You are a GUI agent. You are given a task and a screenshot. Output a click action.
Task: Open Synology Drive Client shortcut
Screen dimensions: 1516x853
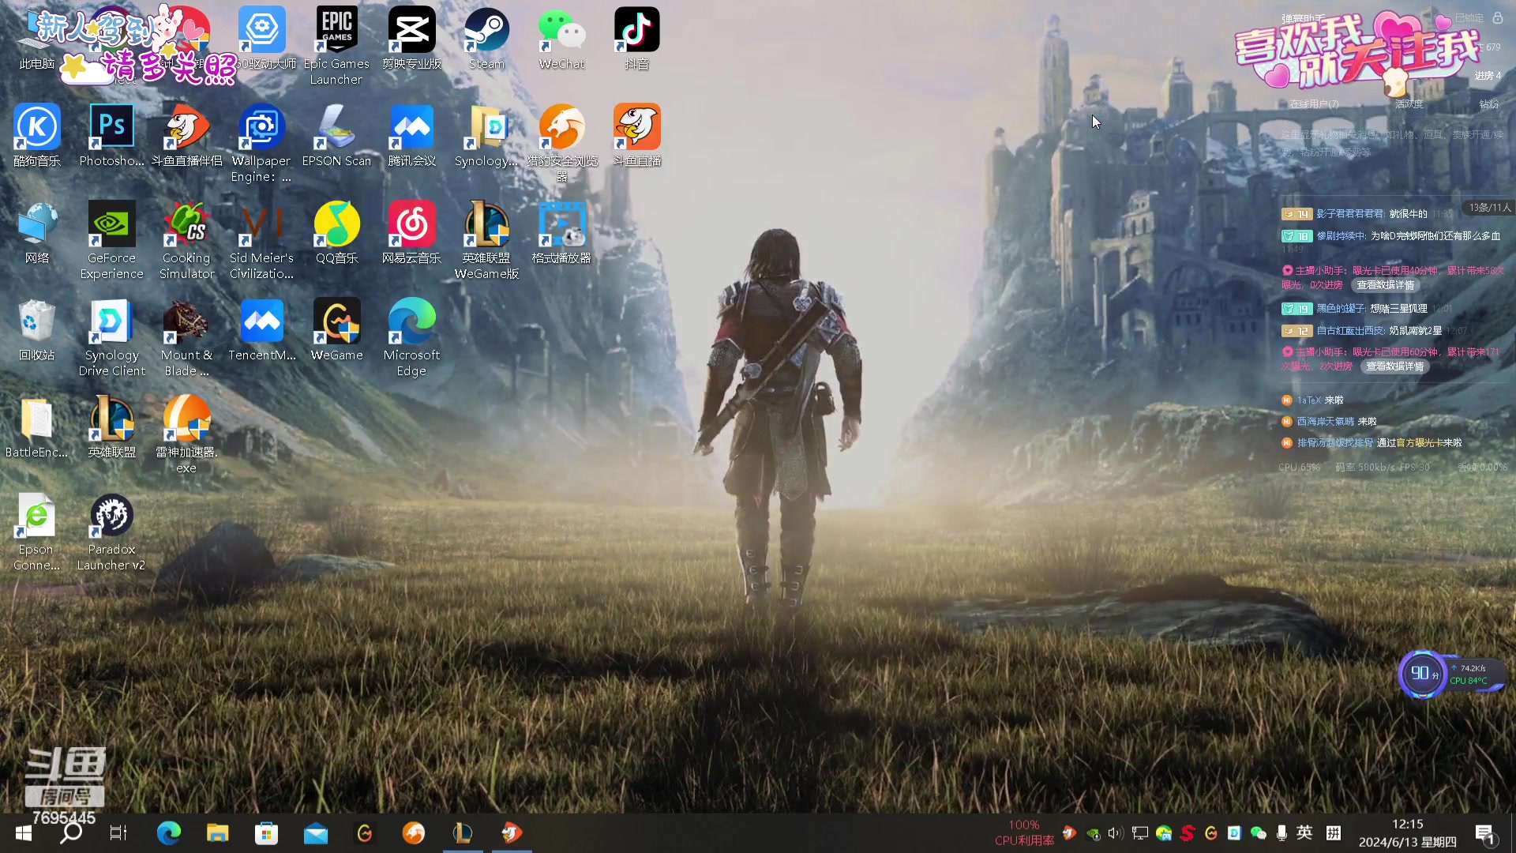click(x=111, y=338)
